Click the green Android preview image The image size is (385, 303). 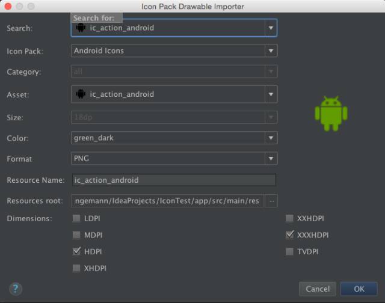click(331, 114)
